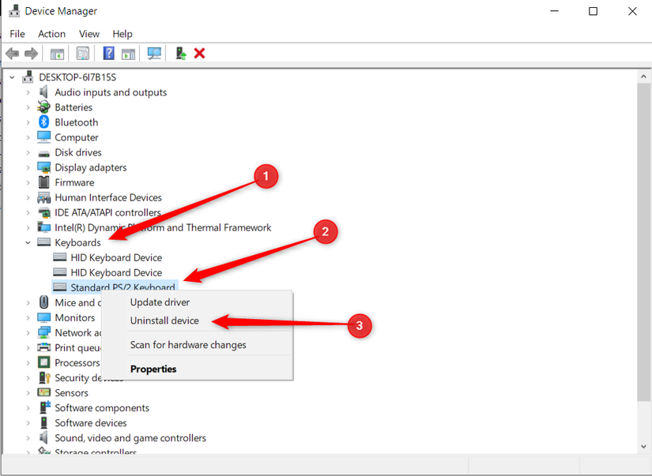The height and width of the screenshot is (476, 652).
Task: Click the red X Uninstall device icon
Action: click(x=200, y=54)
